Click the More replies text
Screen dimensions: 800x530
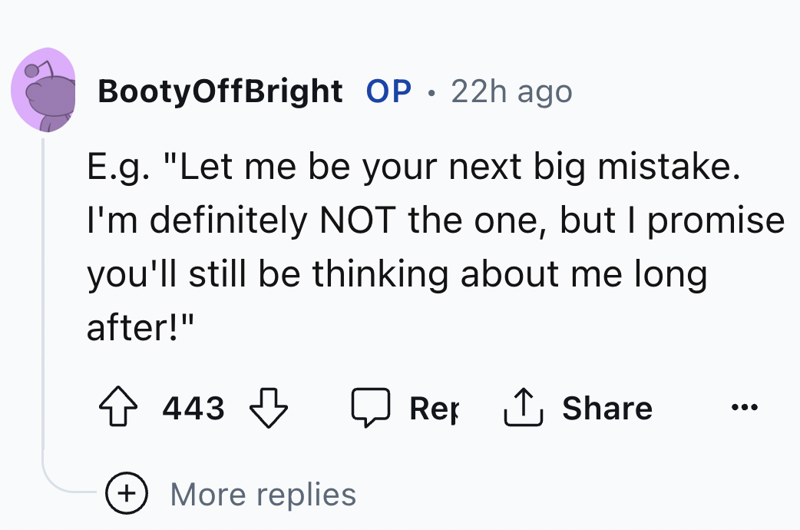(263, 494)
